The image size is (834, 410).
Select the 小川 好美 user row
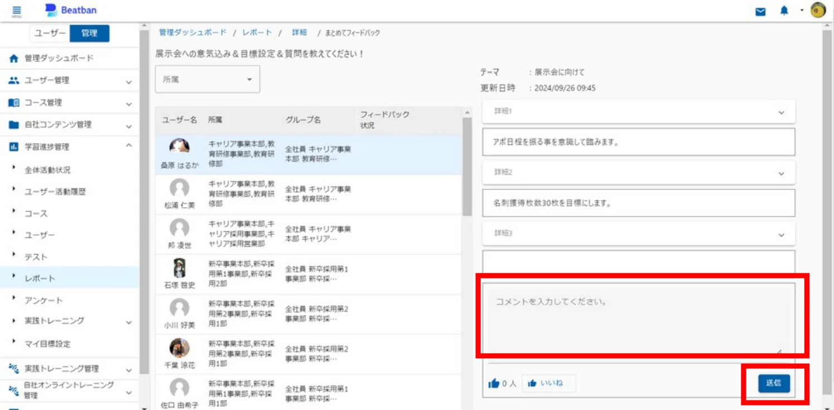309,314
